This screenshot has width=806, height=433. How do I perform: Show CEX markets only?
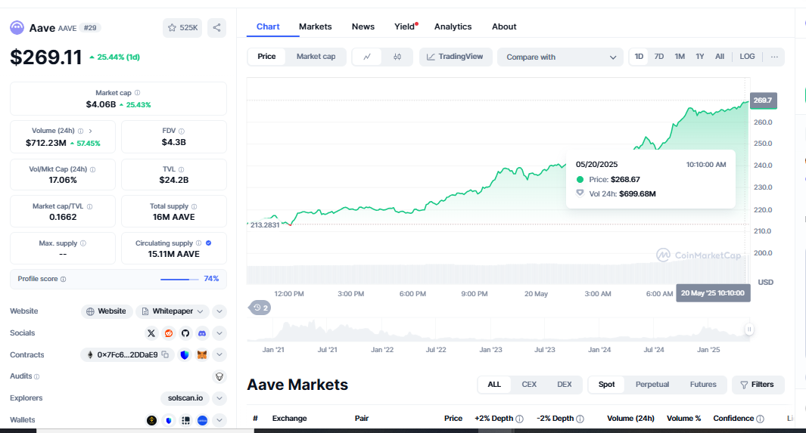coord(529,385)
